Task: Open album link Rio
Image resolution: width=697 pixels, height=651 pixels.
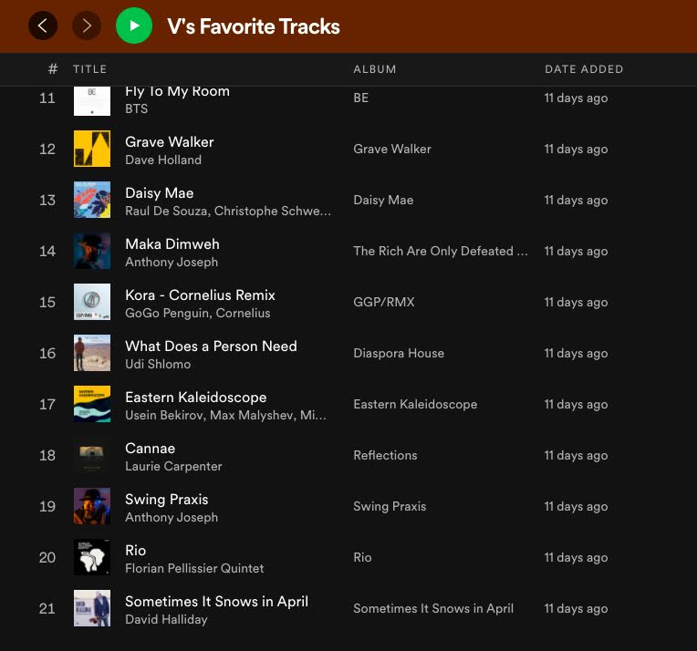Action: coord(362,558)
